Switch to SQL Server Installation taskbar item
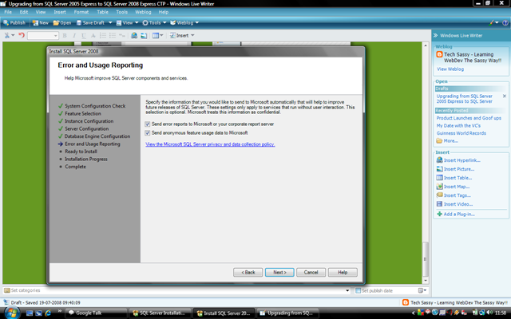The width and height of the screenshot is (511, 319). pos(160,313)
